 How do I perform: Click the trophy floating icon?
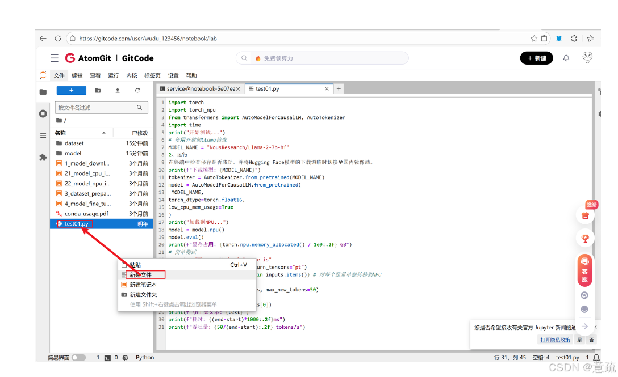click(585, 238)
